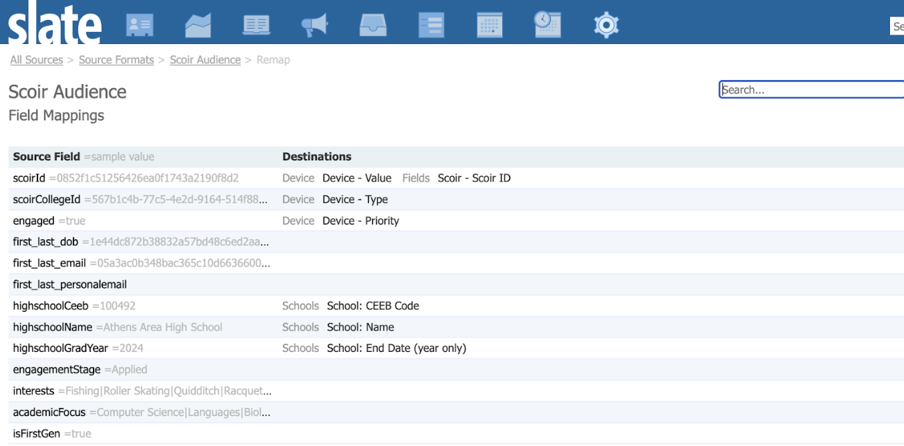The height and width of the screenshot is (446, 904).
Task: Select the academicFocus source field
Action: [x=49, y=413]
